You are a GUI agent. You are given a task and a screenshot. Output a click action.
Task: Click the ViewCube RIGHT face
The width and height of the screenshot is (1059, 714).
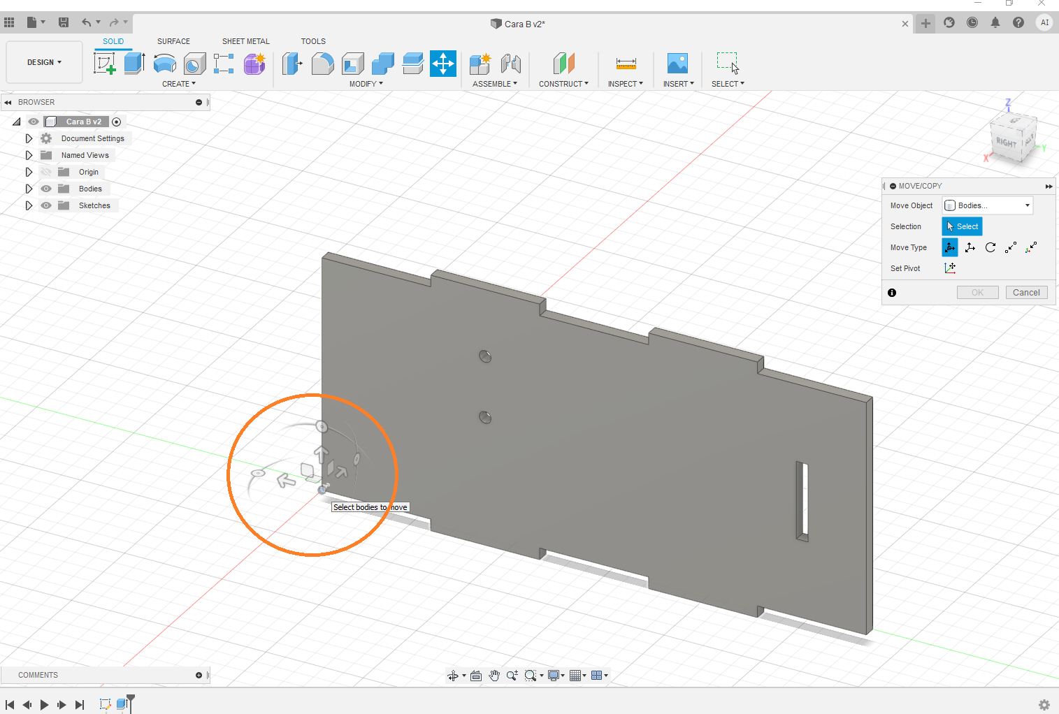click(1007, 142)
